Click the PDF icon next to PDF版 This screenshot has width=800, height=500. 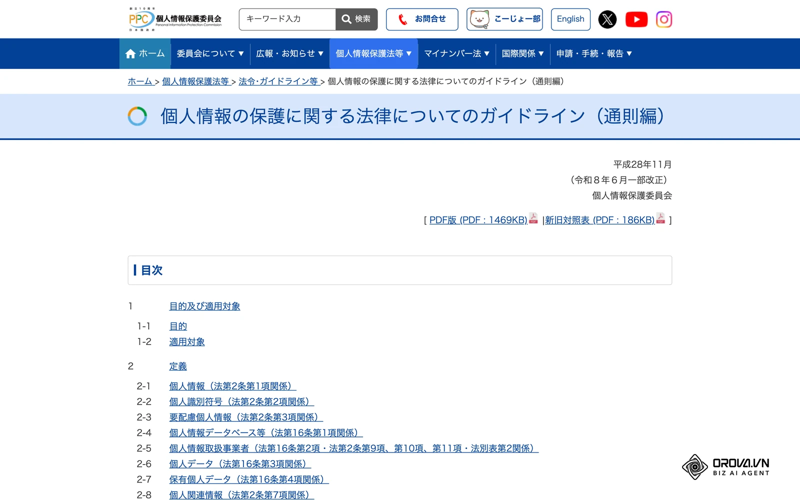click(533, 218)
